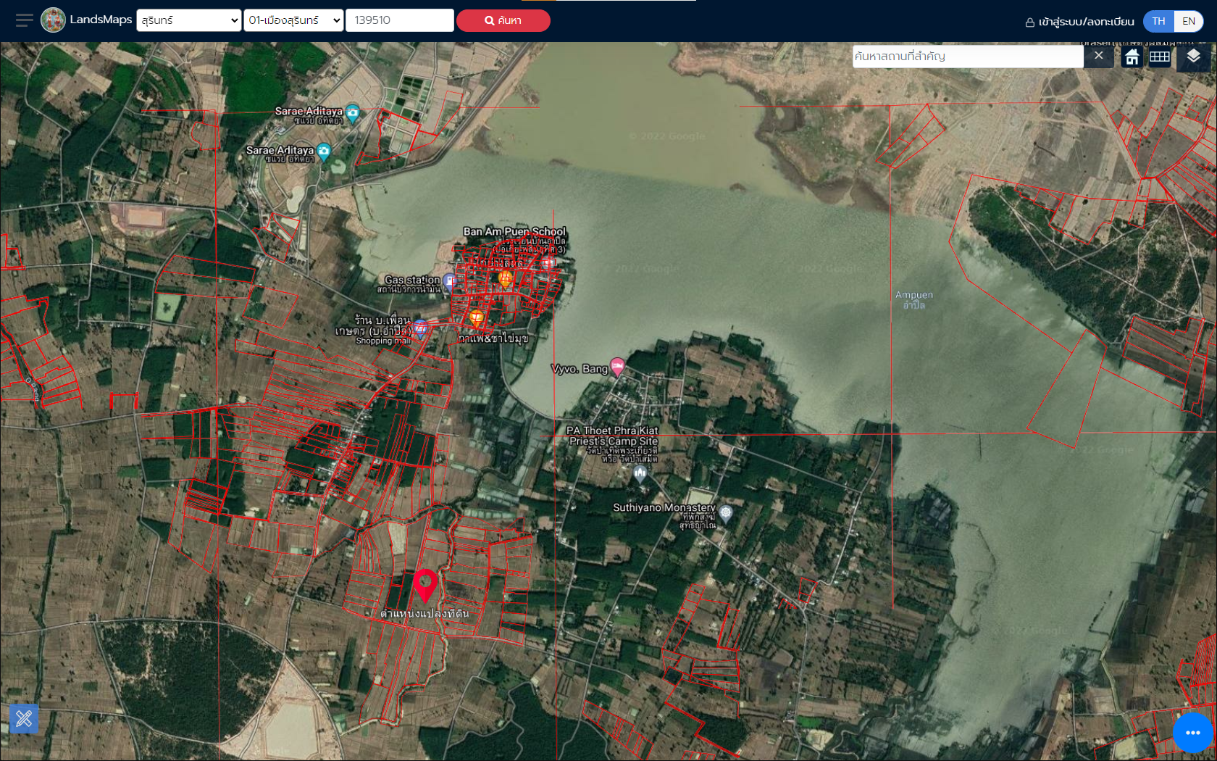Expand the province dropdown สุรินทร์
Screen dimensions: 1217x761
[x=188, y=20]
